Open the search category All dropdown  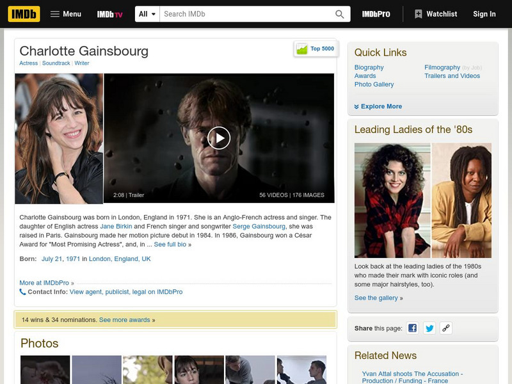coord(147,12)
